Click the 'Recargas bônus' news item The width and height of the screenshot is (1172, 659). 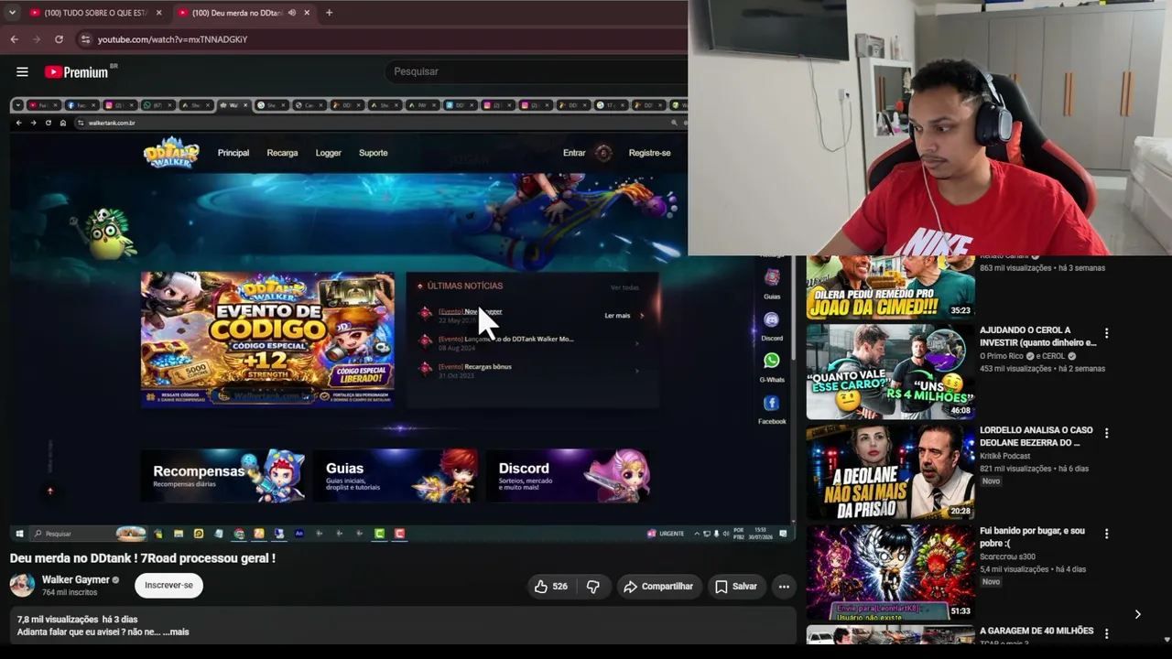(x=475, y=367)
